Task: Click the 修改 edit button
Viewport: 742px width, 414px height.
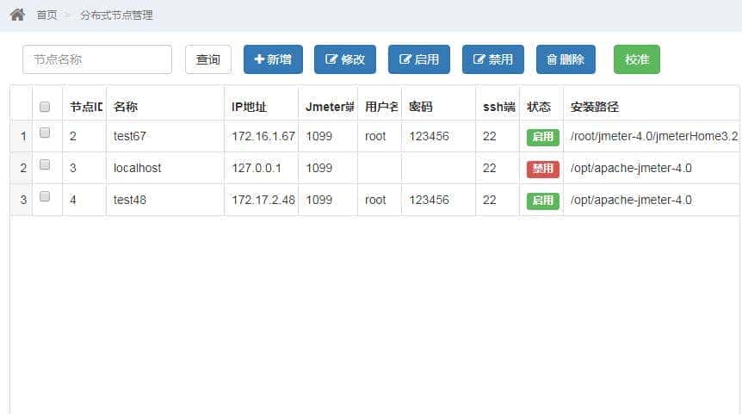Action: pos(345,59)
